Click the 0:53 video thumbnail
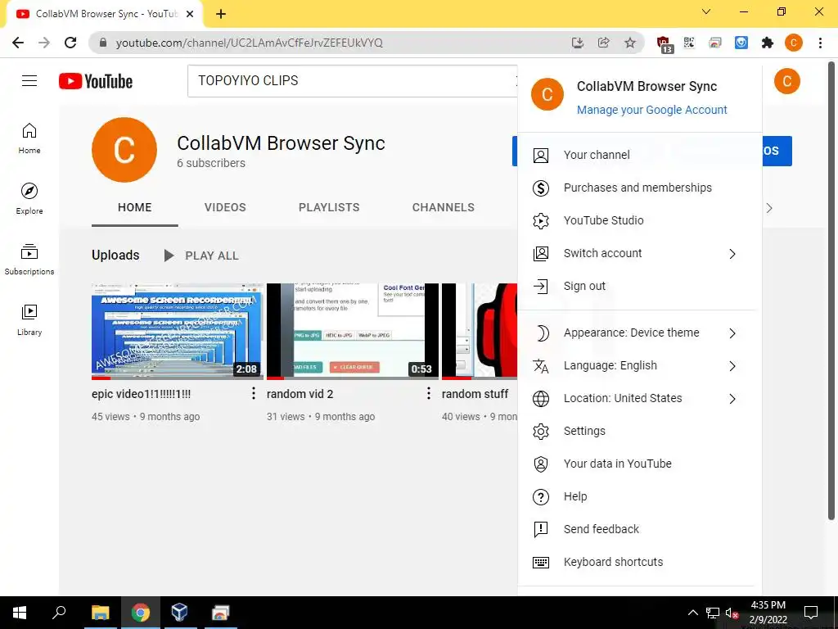 pyautogui.click(x=353, y=332)
